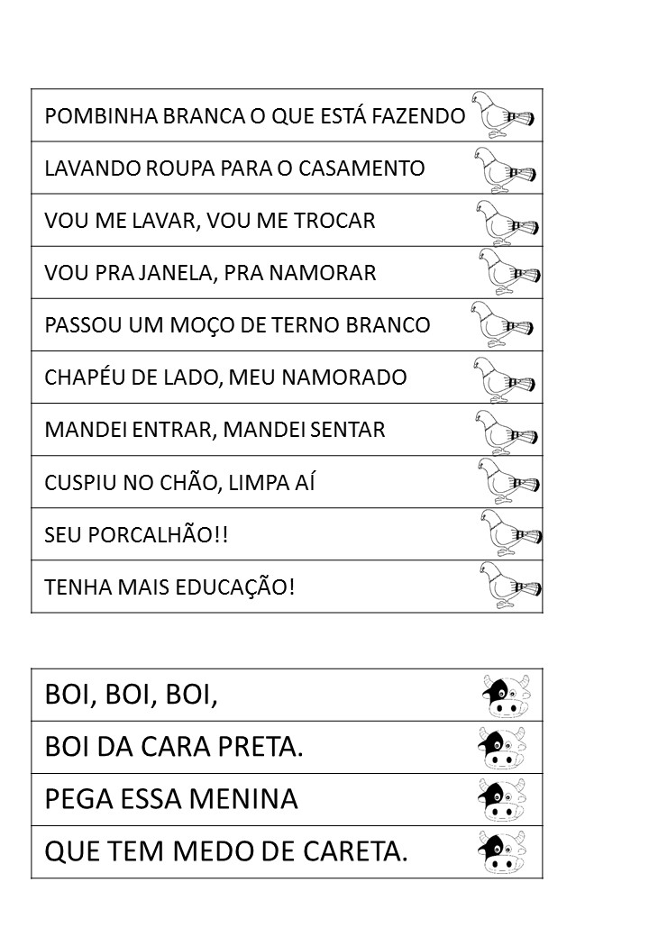
Task: Click the cow icon beside PEGA ESSA MENINA
Action: tap(504, 799)
